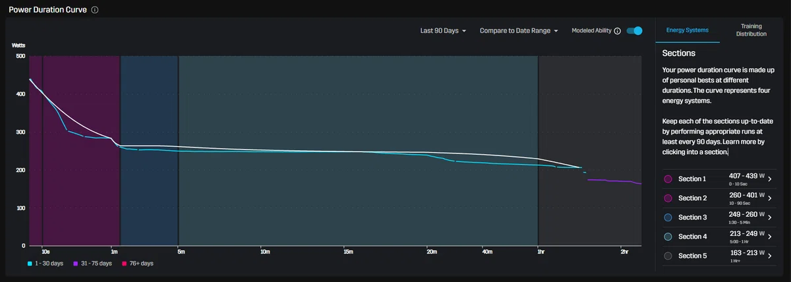Click the 1m marker on the time axis
Screen dimensions: 791x282
point(114,252)
